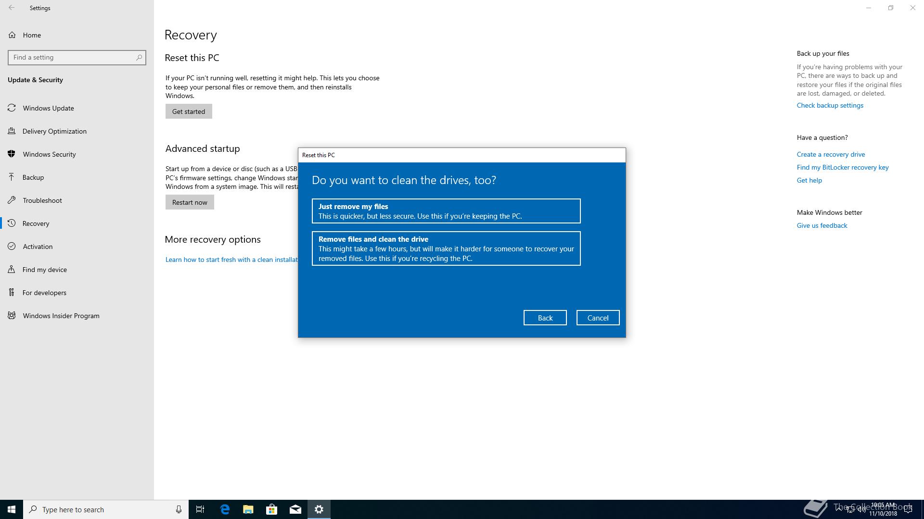The image size is (924, 519).
Task: Select Windows Insider Program in the sidebar
Action: 77,316
